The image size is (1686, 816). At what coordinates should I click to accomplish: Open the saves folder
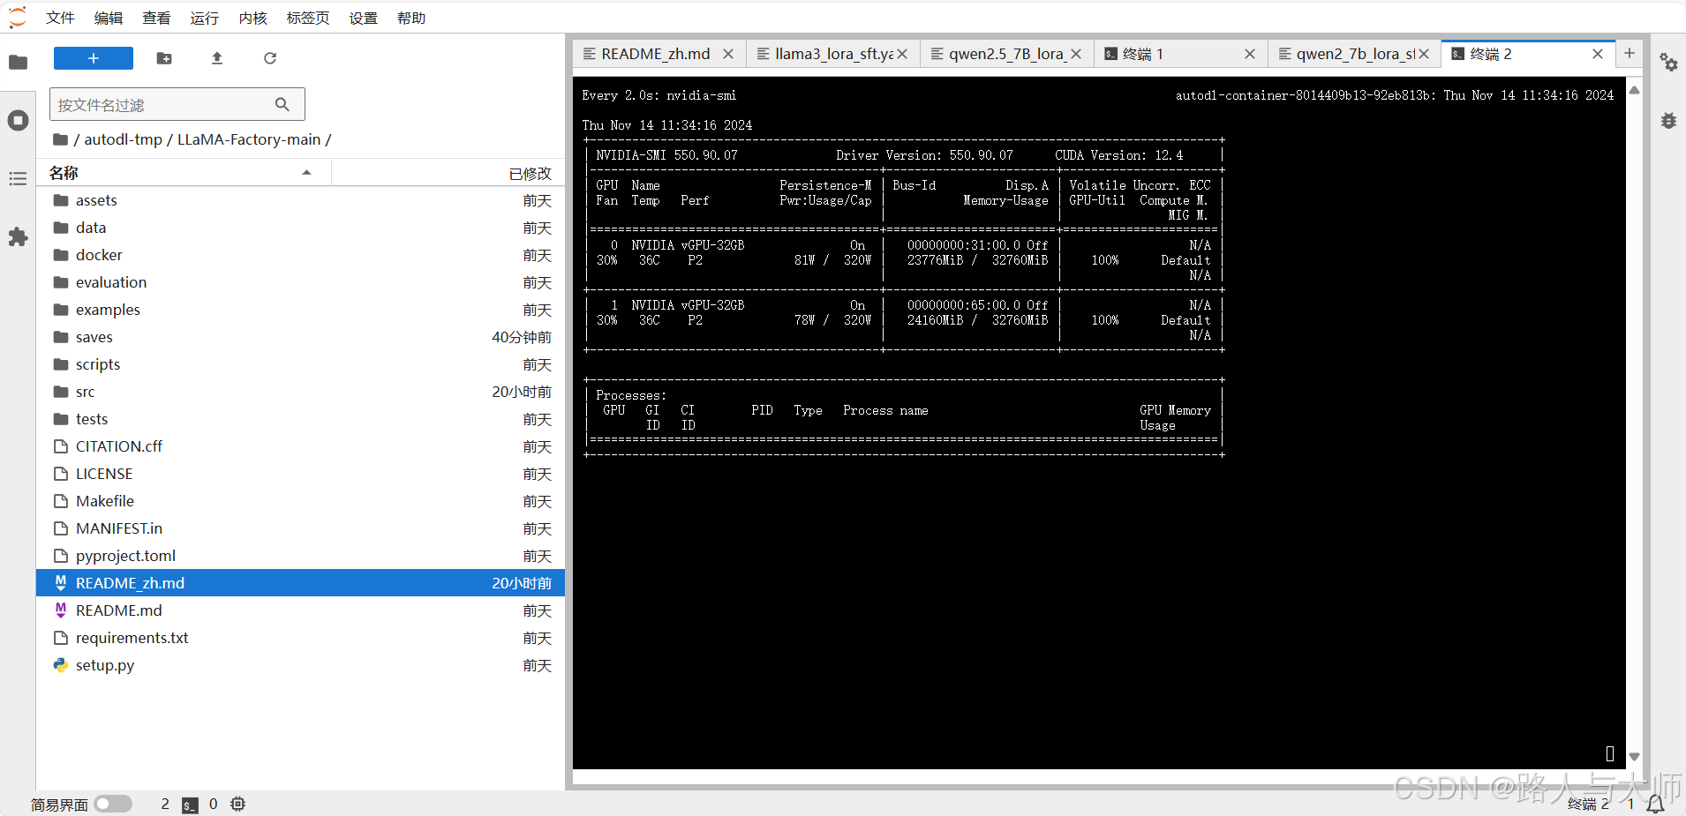coord(300,337)
